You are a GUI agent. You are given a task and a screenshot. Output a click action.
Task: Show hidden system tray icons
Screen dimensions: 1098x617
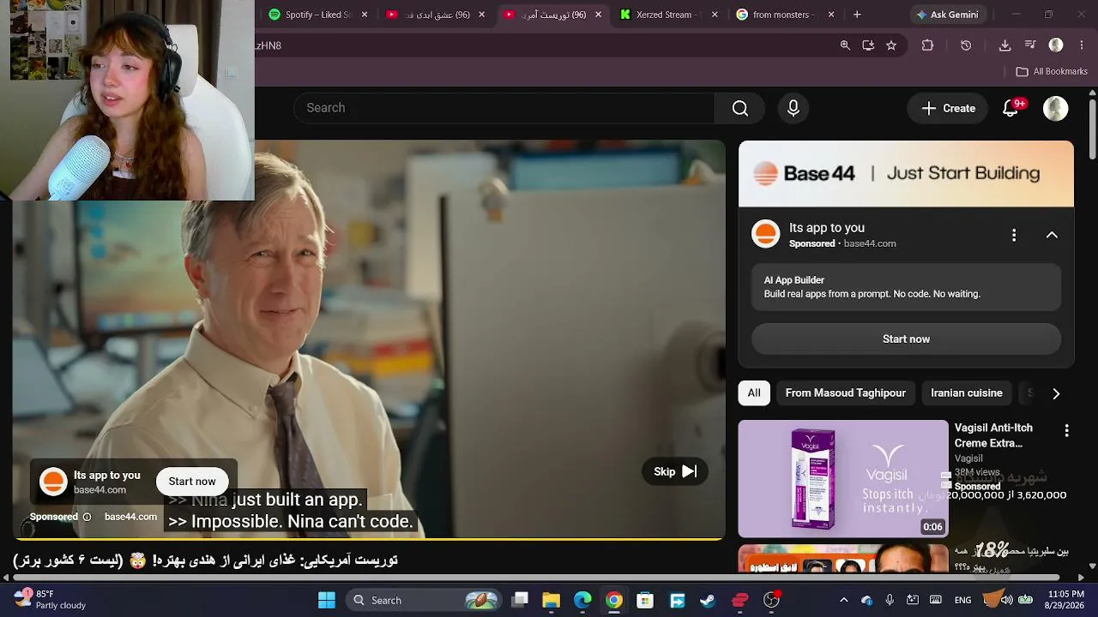tap(843, 600)
